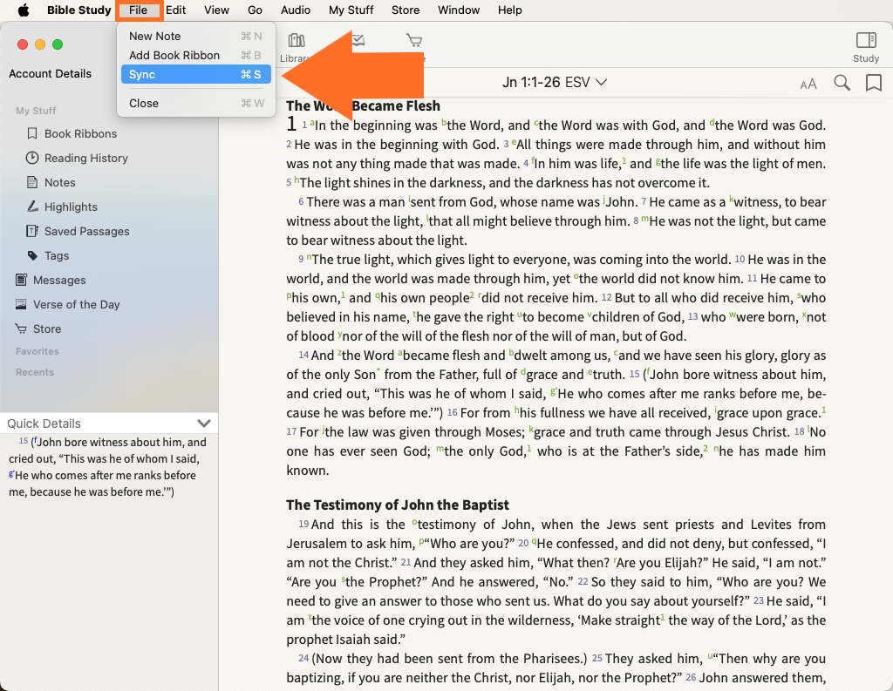Click the My Stuff sidebar section header
Screen dimensions: 893x691
tap(36, 111)
